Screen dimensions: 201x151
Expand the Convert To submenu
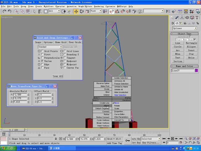(122, 120)
